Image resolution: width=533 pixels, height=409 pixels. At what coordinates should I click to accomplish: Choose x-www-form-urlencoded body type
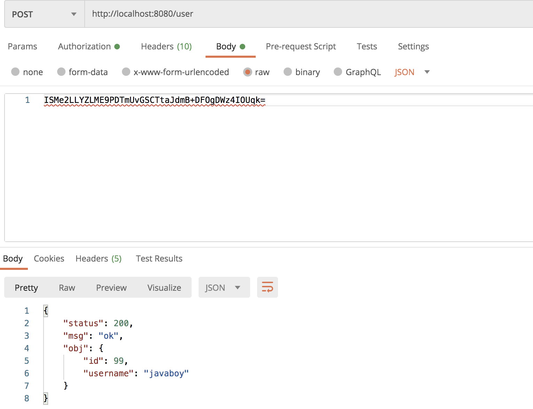coord(126,72)
